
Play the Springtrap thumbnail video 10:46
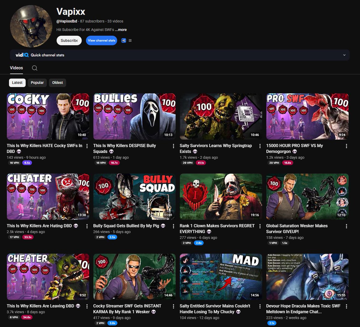point(221,116)
